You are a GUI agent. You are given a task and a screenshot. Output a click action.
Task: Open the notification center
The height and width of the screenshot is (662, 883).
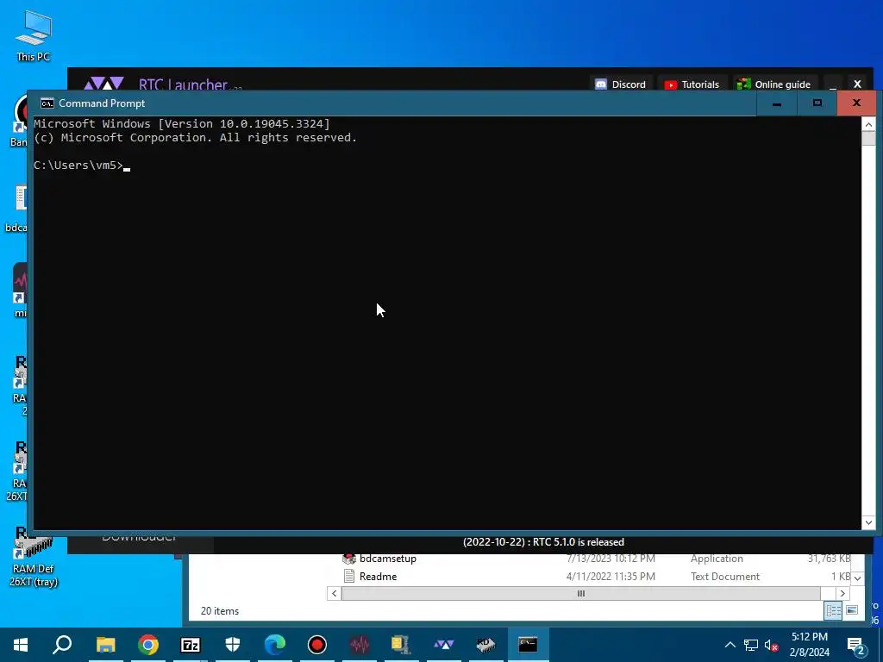[x=856, y=646]
